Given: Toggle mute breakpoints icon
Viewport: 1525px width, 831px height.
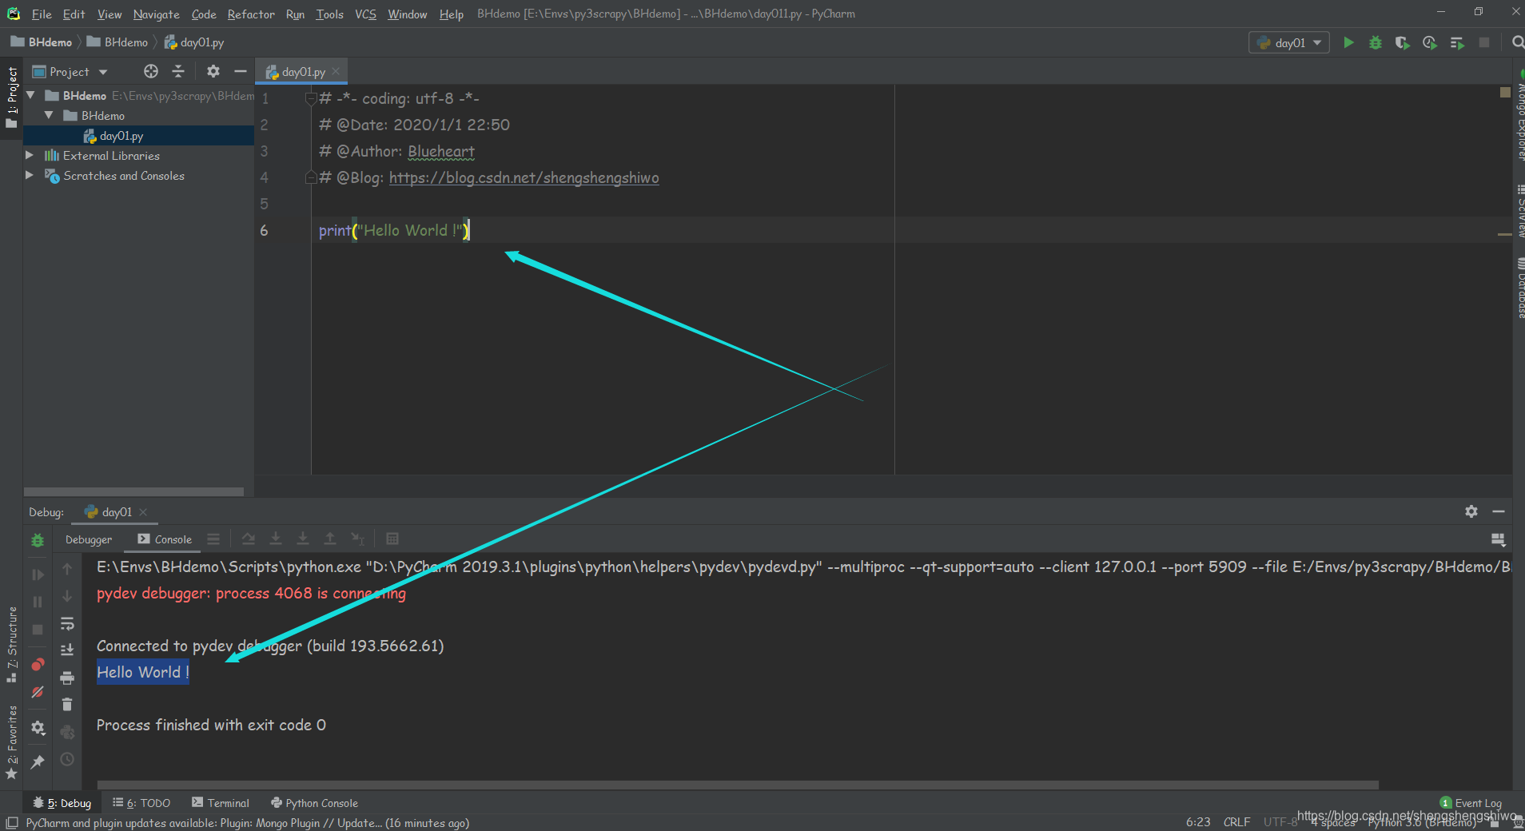Looking at the screenshot, I should (x=38, y=692).
